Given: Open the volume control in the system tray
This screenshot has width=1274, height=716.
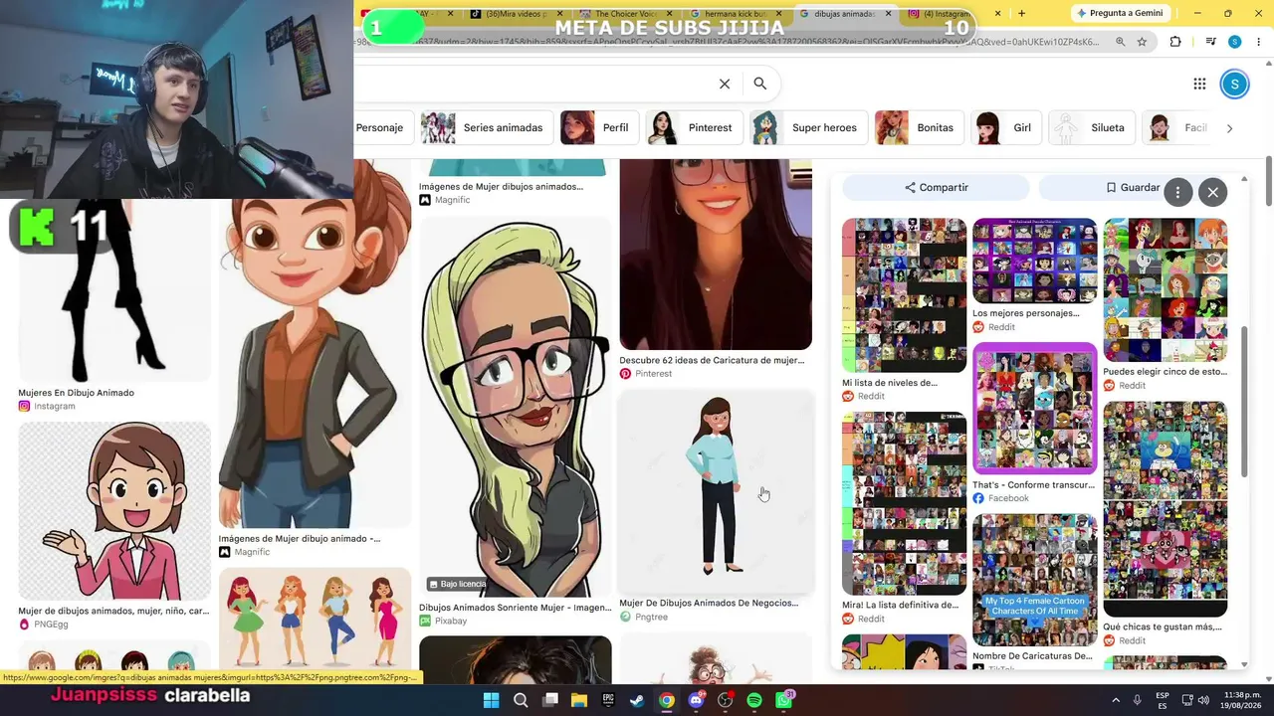Looking at the screenshot, I should tap(1203, 700).
